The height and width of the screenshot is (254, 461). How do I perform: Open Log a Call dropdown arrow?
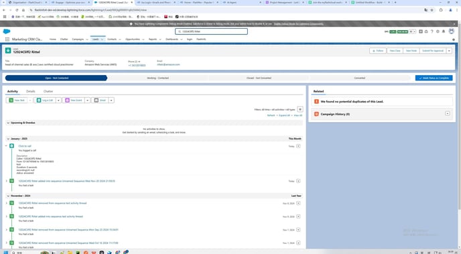58,101
